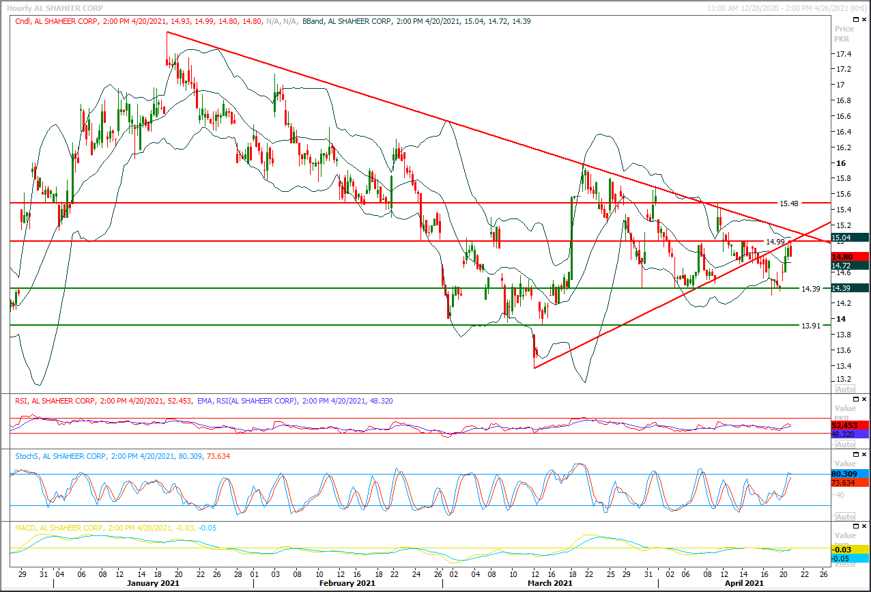Select the RSI AL SHAHEER CORP legend
This screenshot has height=592, width=871.
[105, 399]
